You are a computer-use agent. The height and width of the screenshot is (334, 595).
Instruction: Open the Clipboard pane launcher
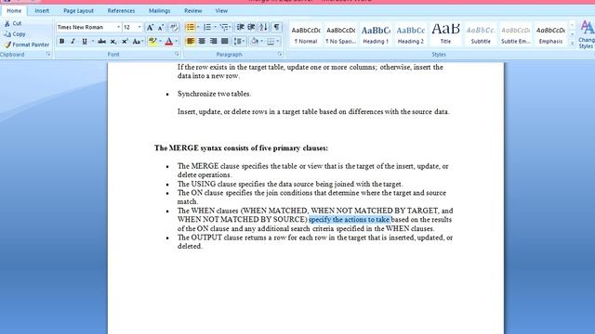point(48,55)
